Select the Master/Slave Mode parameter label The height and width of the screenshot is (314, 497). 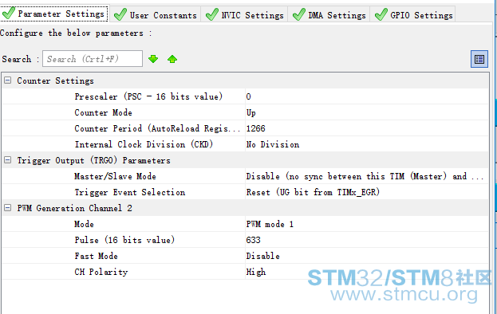(115, 176)
